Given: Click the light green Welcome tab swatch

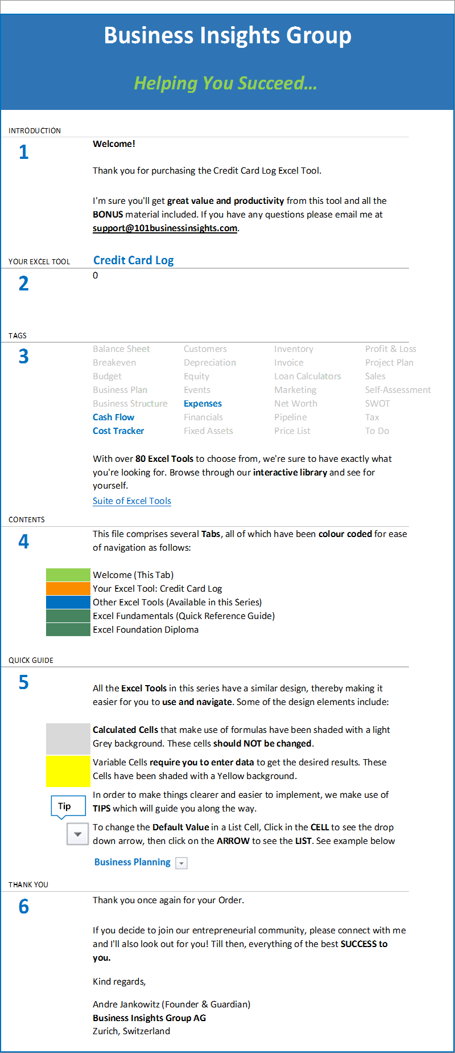Looking at the screenshot, I should (68, 575).
